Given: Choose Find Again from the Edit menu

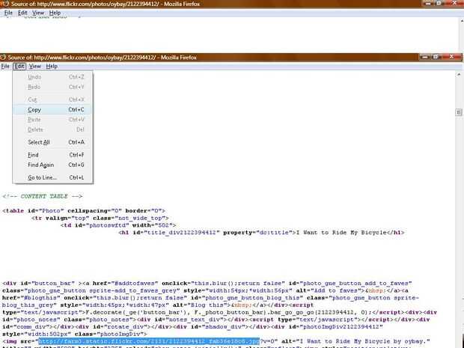Looking at the screenshot, I should coord(52,165).
